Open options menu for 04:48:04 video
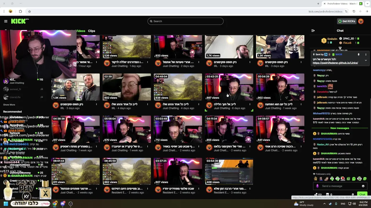Image resolution: width=371 pixels, height=208 pixels. click(x=199, y=104)
